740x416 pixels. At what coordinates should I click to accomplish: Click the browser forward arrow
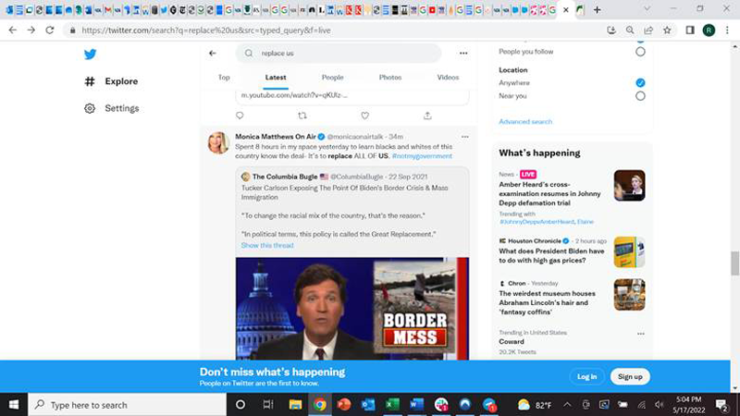[x=31, y=31]
